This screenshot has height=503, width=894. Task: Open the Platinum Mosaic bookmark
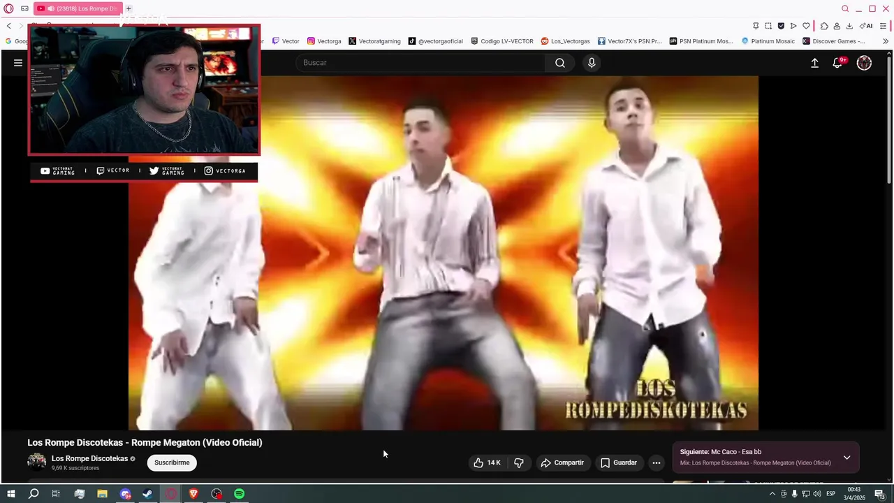coord(768,41)
